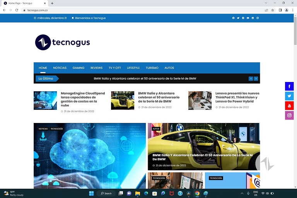Open the AUTOS menu
The image size is (297, 198).
coord(169,68)
